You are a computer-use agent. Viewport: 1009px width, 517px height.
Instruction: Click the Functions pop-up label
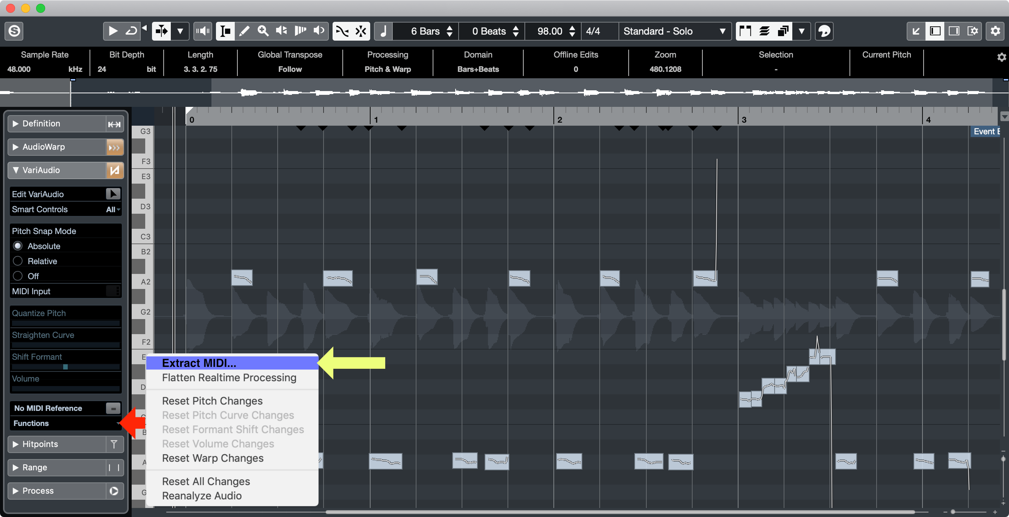tap(31, 423)
